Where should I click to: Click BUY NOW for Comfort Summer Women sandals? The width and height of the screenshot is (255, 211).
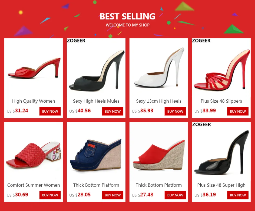point(50,195)
